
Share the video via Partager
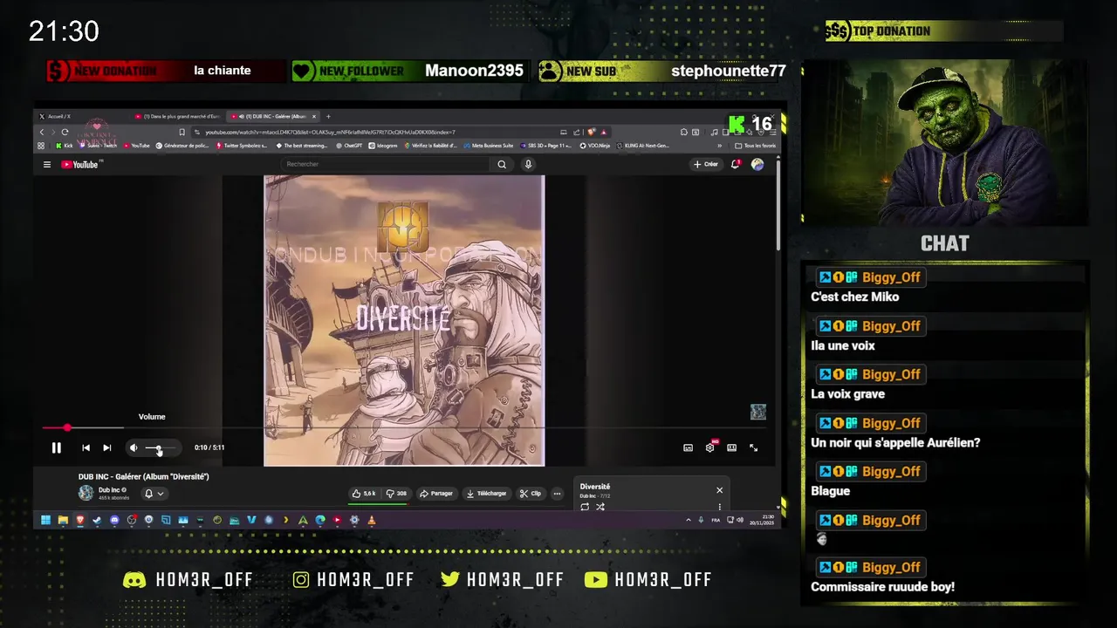click(436, 494)
